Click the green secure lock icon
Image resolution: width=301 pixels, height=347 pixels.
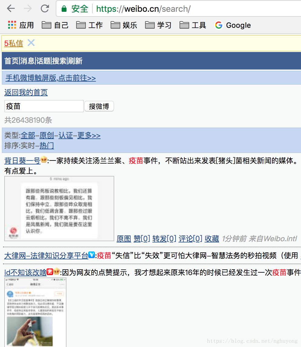pyautogui.click(x=64, y=9)
